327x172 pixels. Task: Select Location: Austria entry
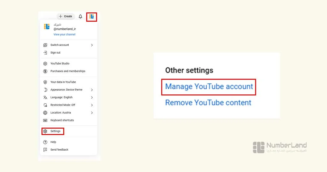point(68,113)
